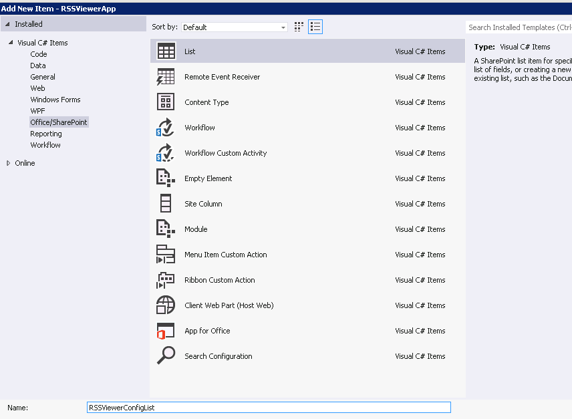Select the Module template icon
The height and width of the screenshot is (419, 572).
point(166,229)
